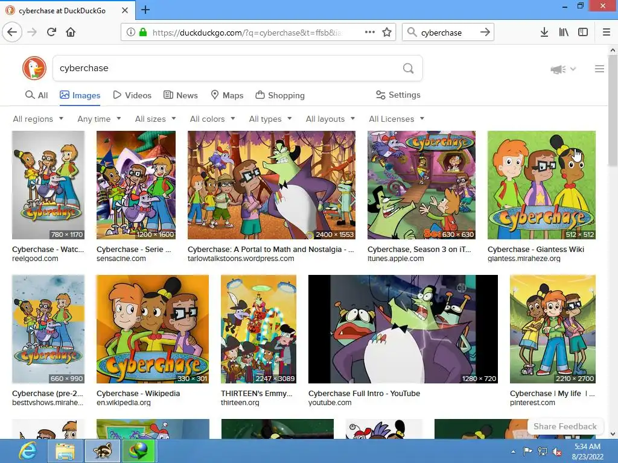Open the search Settings menu
618x463 pixels.
[x=398, y=95]
